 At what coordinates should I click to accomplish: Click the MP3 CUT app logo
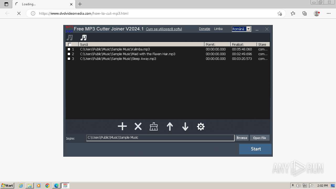point(69,29)
